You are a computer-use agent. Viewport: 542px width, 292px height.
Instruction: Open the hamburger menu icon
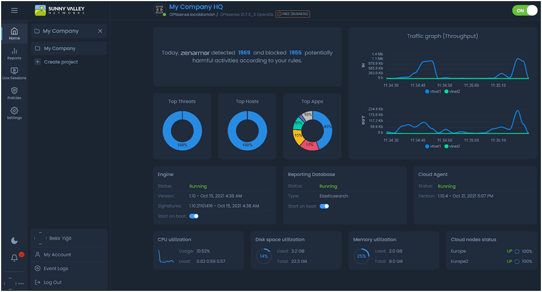tap(14, 11)
